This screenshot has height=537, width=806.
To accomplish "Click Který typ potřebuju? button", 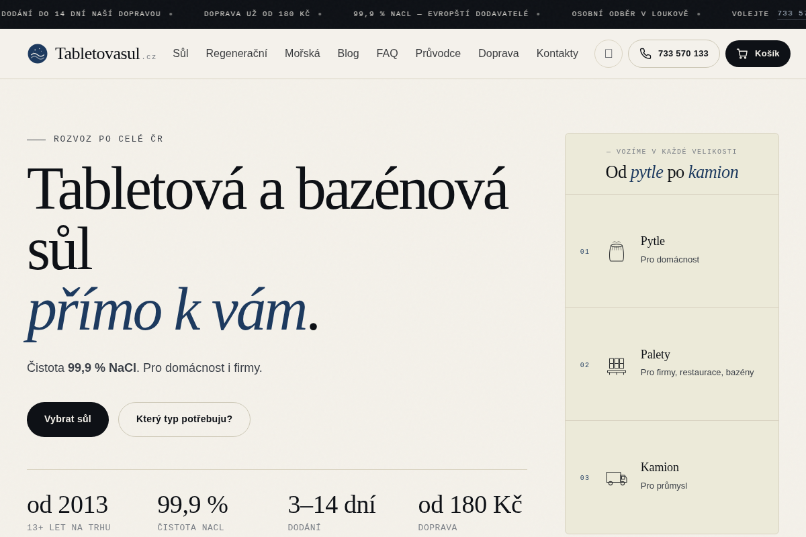I will click(184, 420).
